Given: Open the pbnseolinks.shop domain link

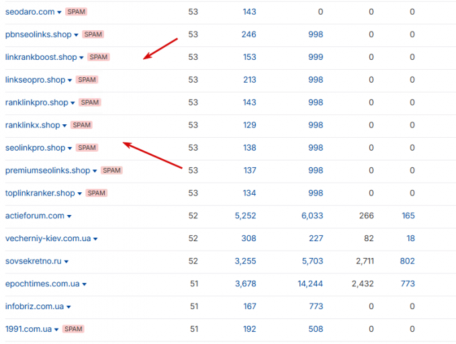Looking at the screenshot, I should (38, 35).
